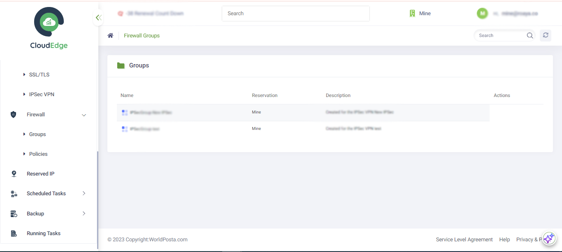Collapse the Firewall section chevron
This screenshot has width=562, height=252.
[x=84, y=115]
